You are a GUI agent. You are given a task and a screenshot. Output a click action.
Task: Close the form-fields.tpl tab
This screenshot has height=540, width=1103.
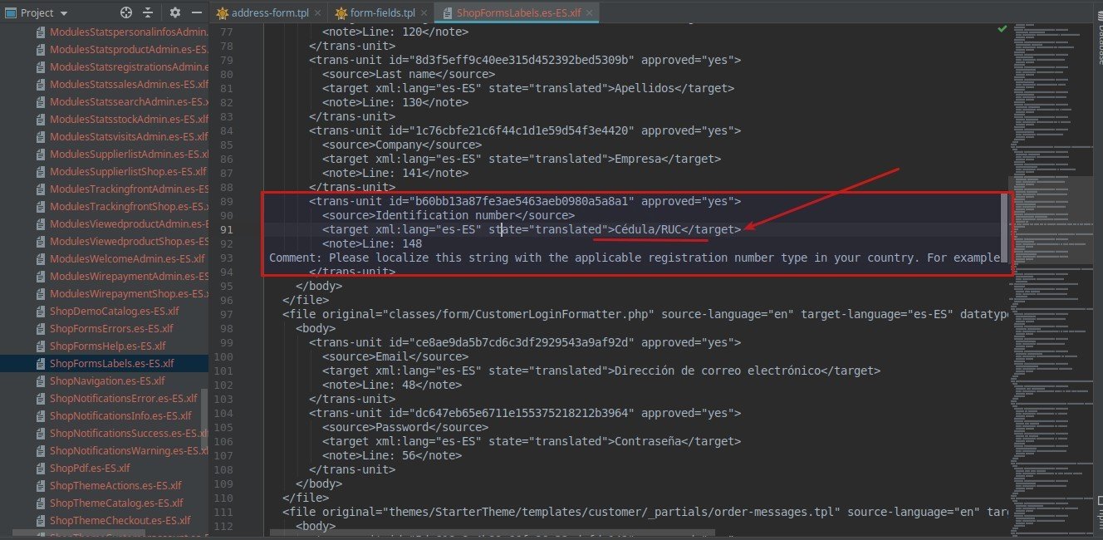(x=424, y=13)
